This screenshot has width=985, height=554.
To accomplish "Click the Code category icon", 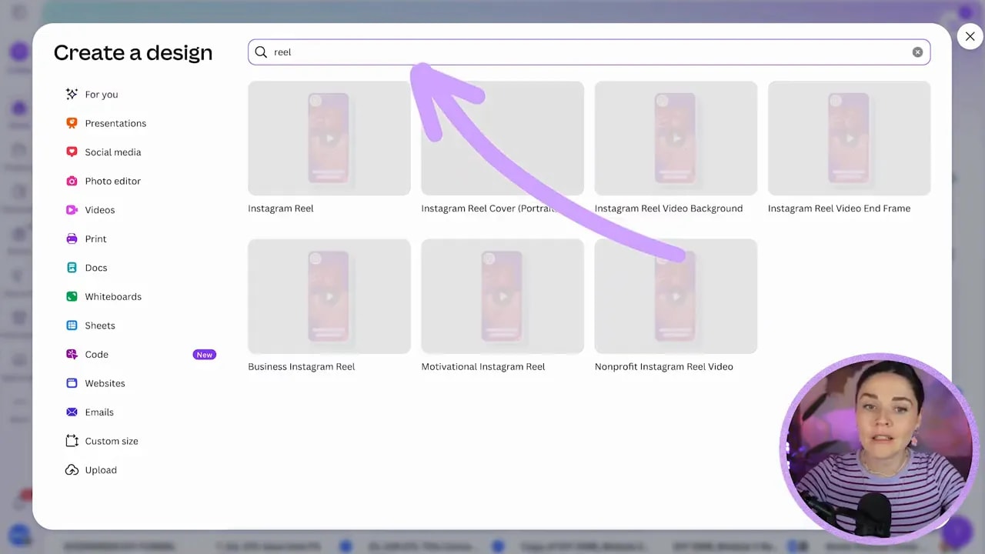I will [72, 354].
